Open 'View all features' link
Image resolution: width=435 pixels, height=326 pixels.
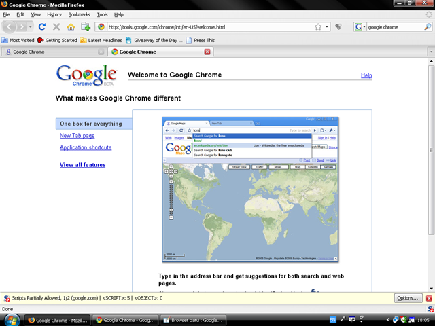click(x=82, y=165)
